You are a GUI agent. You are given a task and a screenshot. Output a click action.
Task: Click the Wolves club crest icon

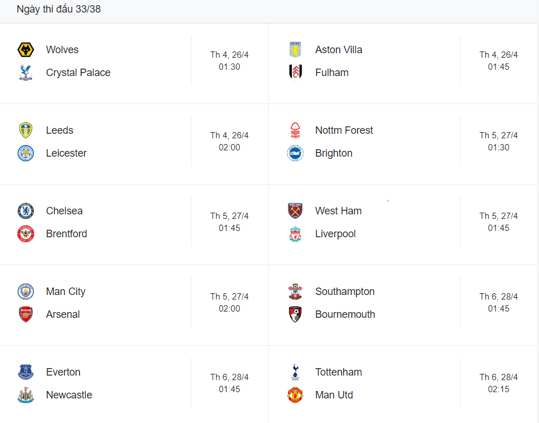pos(26,50)
